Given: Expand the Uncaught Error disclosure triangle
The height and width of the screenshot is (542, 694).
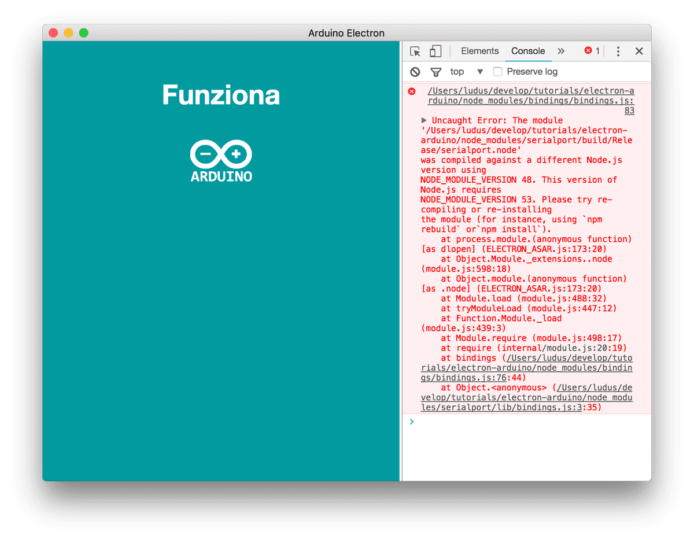Looking at the screenshot, I should coord(424,120).
